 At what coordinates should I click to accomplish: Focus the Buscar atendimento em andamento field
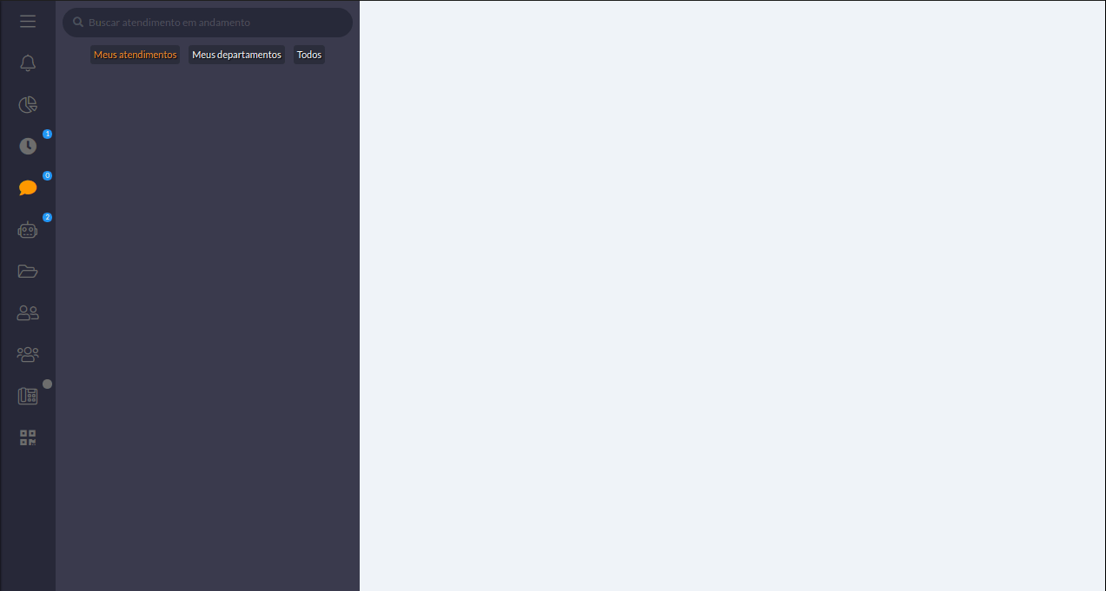208,23
